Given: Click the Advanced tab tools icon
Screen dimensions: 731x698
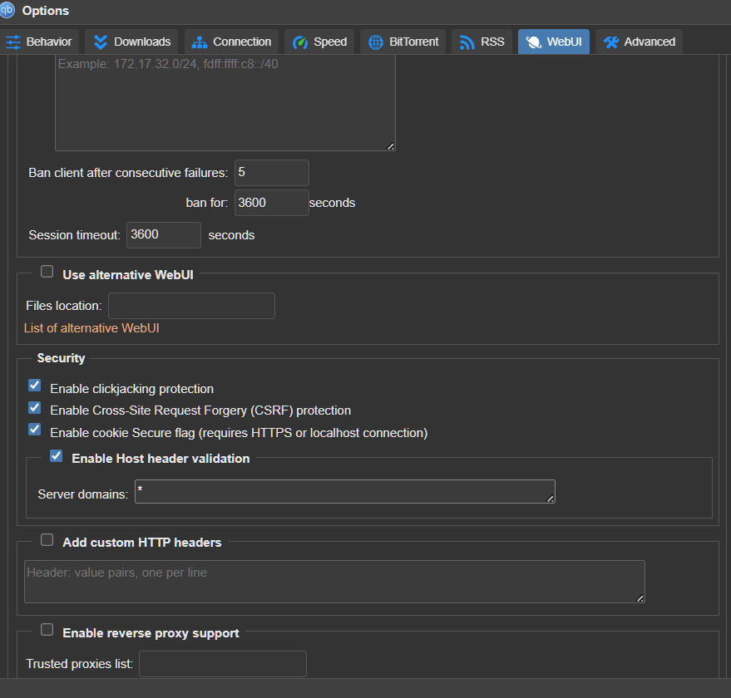Looking at the screenshot, I should point(611,42).
